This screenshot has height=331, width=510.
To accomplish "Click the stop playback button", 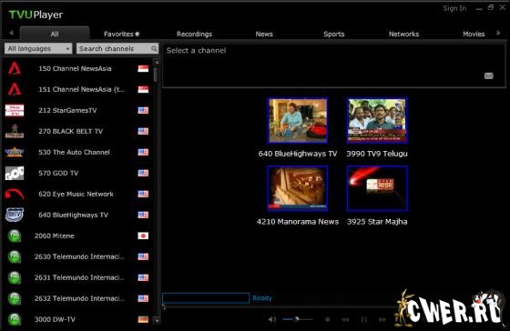I will [x=328, y=319].
